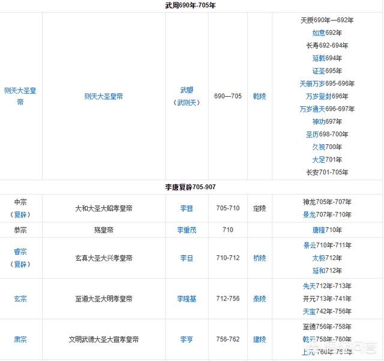The width and height of the screenshot is (384, 361).
Task: Open the two-line 则天大圣皇帝 link in the first column
Action: 20,96
